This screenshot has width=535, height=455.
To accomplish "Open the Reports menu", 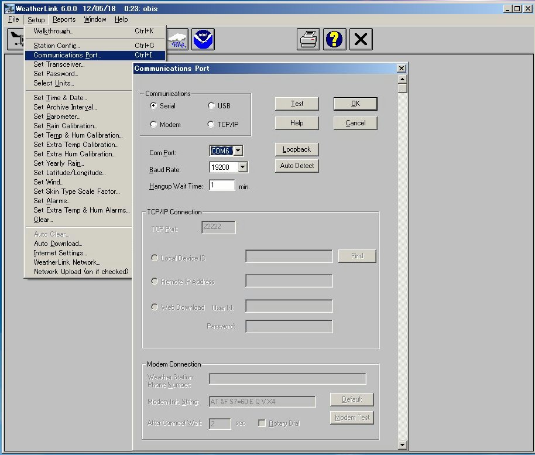I will [64, 19].
